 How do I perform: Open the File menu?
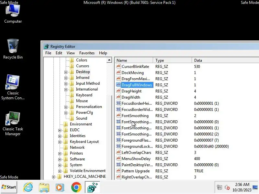[x=48, y=53]
